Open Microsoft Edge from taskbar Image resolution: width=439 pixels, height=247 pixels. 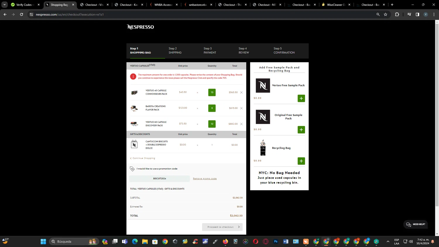click(x=135, y=241)
